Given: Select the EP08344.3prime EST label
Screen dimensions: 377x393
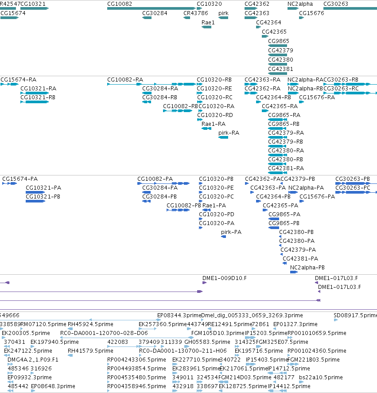Looking at the screenshot, I should click(x=179, y=315).
